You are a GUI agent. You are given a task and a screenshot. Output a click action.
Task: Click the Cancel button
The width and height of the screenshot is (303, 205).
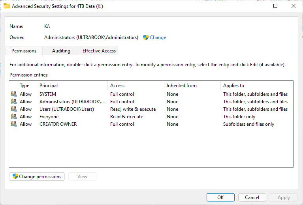(252, 197)
